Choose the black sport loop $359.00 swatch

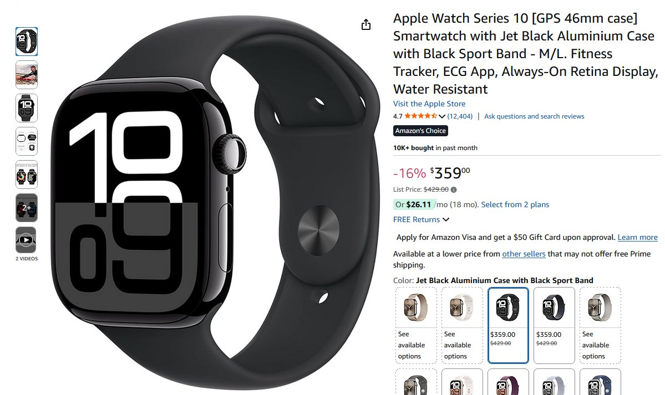[x=554, y=325]
